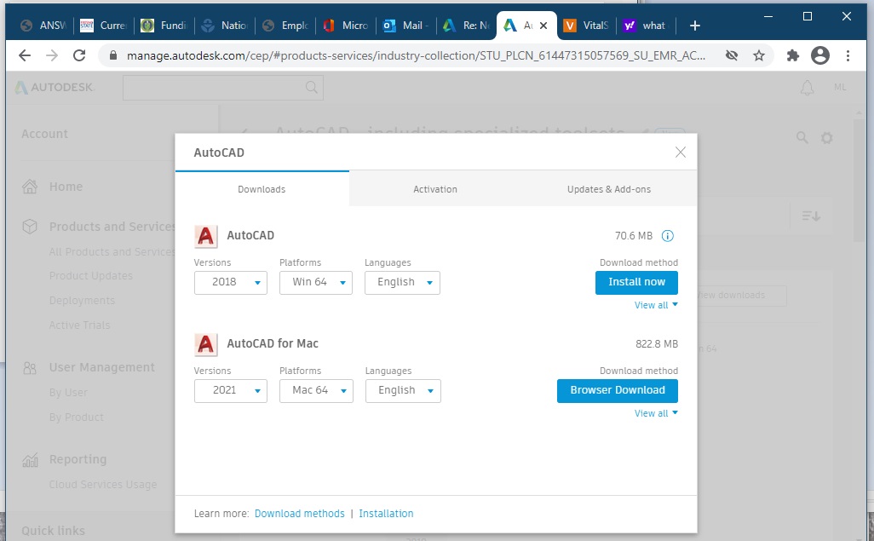This screenshot has height=541, width=874.
Task: Click the browser forward arrow
Action: [x=52, y=55]
